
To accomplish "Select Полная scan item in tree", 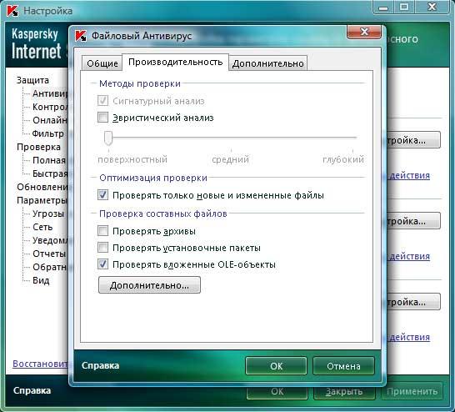I will pos(49,160).
